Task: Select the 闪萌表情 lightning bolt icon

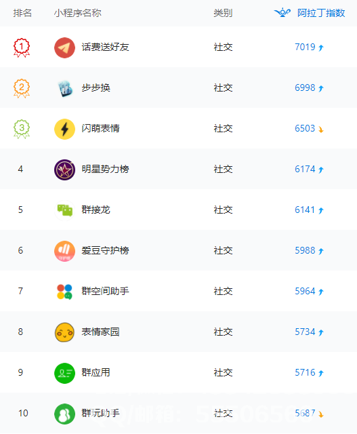Action: coord(64,129)
